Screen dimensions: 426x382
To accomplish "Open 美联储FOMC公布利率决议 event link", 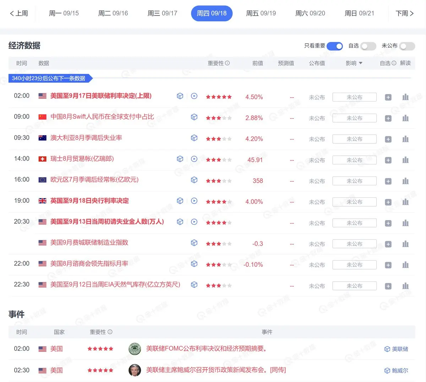I will [206, 349].
